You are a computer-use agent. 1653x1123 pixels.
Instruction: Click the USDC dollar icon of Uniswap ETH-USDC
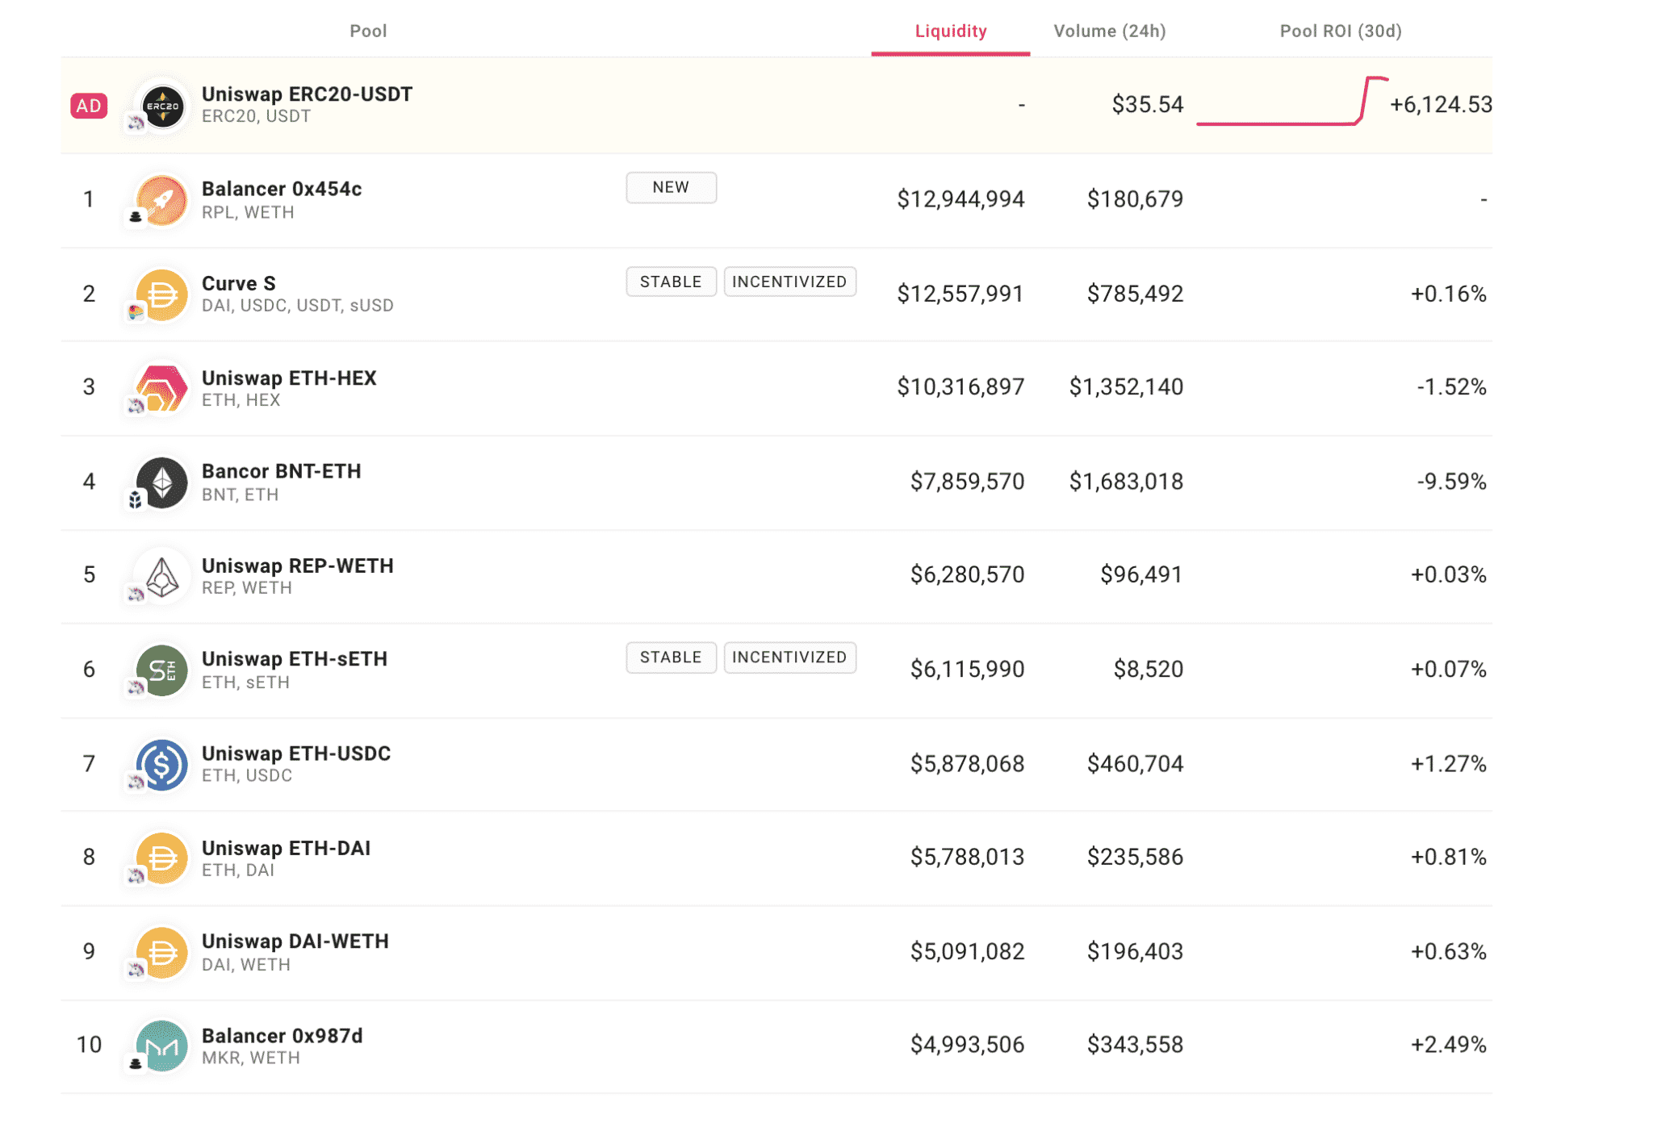[162, 765]
